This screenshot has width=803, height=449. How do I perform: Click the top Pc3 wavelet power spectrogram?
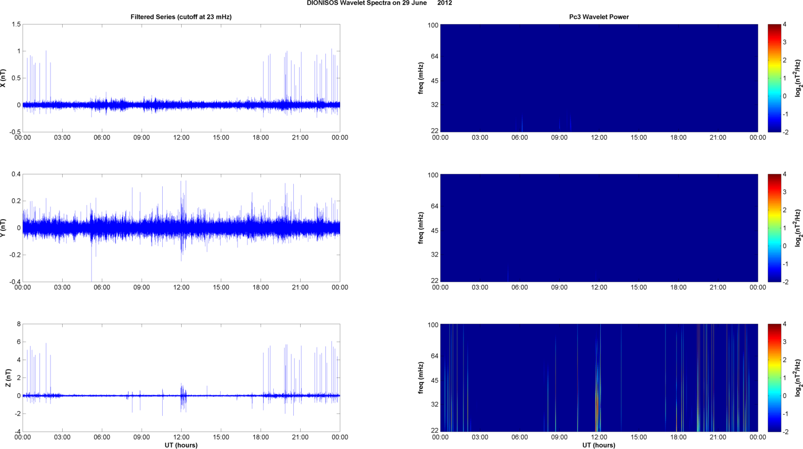coord(599,78)
